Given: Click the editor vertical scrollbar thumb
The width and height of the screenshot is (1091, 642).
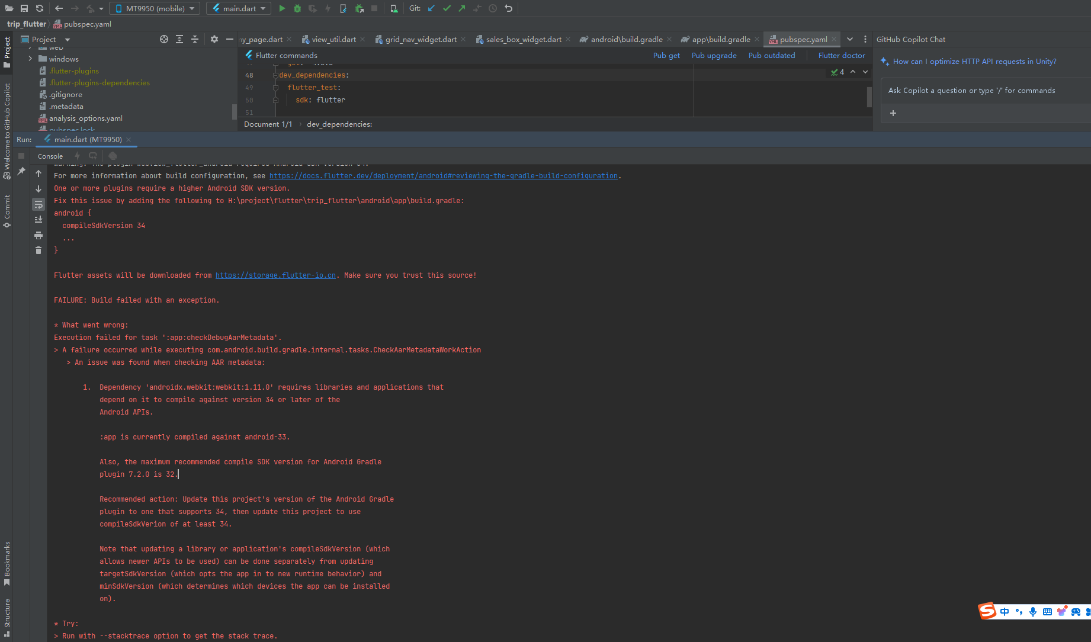Looking at the screenshot, I should point(869,97).
